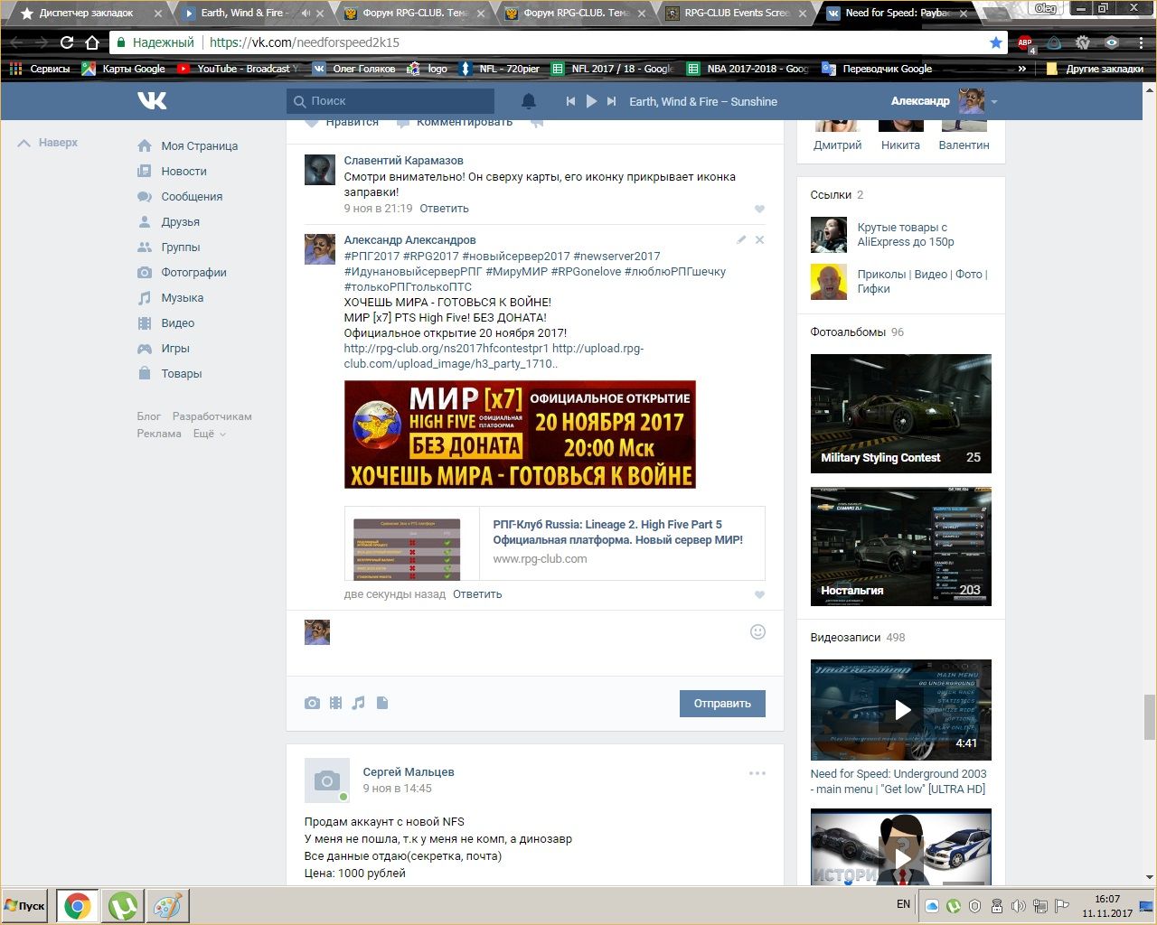
Task: Attach an audio track to comment
Action: click(x=359, y=703)
